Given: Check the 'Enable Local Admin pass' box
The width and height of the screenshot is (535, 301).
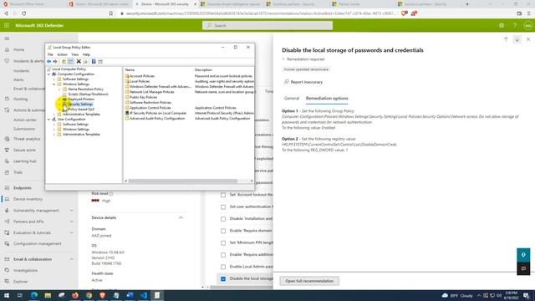Looking at the screenshot, I should [x=223, y=267].
